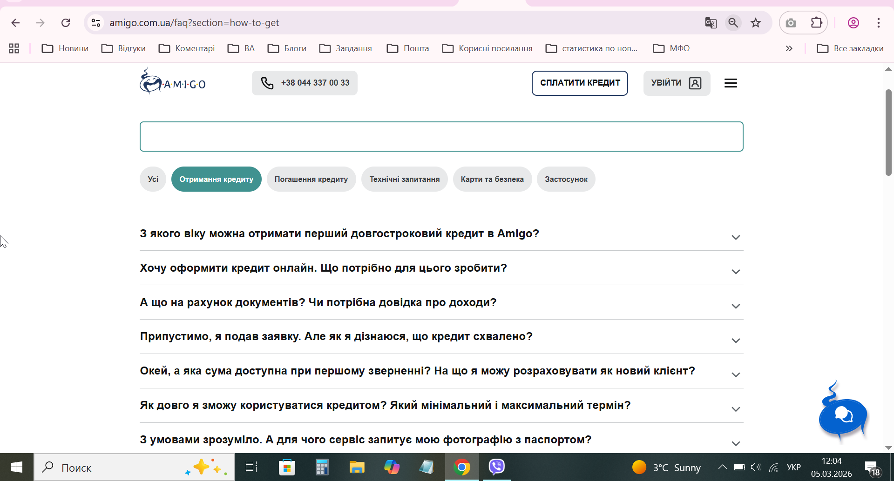894x481 pixels.
Task: Open File Explorer from the taskbar
Action: (357, 467)
